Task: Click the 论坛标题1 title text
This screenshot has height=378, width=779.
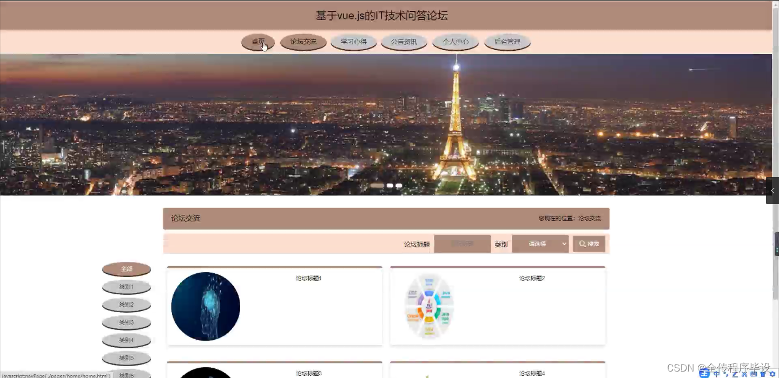Action: click(309, 279)
